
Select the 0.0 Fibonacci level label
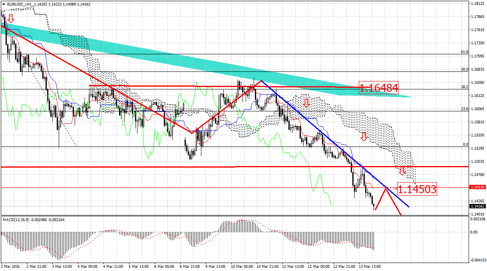coord(465,144)
